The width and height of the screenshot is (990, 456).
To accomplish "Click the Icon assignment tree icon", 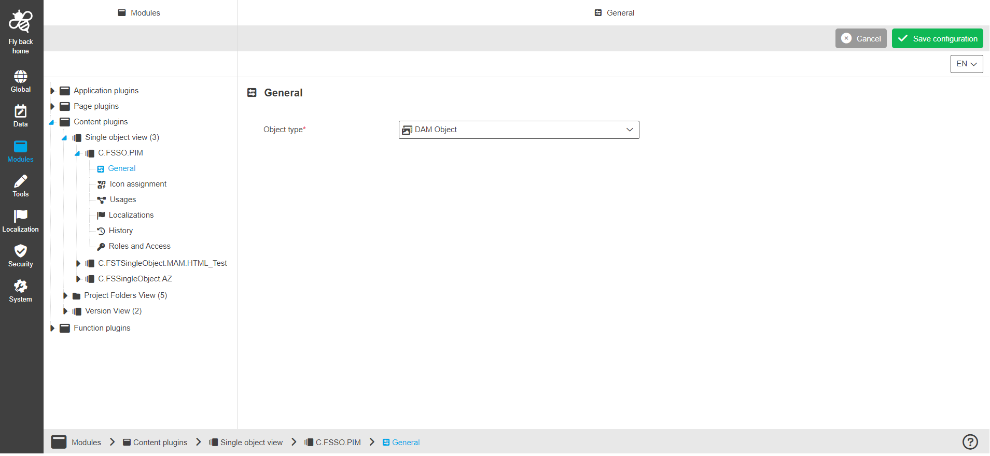I will 102,184.
